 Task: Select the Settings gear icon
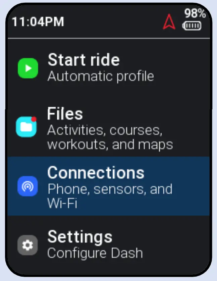click(28, 245)
